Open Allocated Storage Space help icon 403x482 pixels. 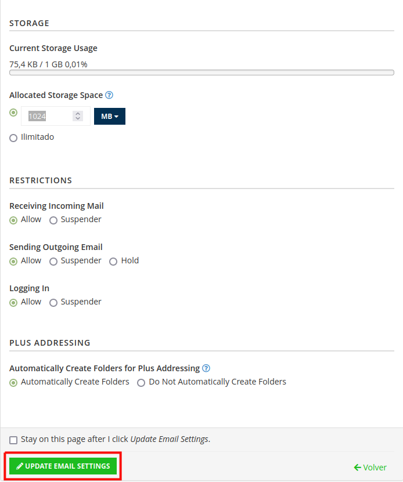109,95
